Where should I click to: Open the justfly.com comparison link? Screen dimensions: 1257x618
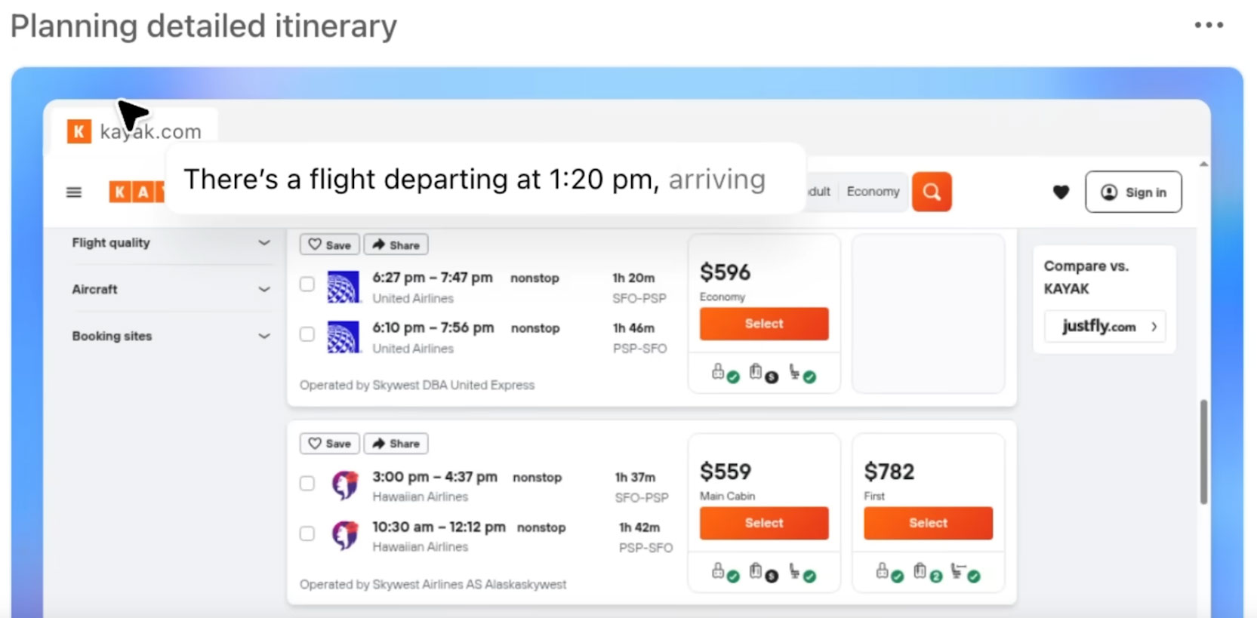tap(1104, 327)
